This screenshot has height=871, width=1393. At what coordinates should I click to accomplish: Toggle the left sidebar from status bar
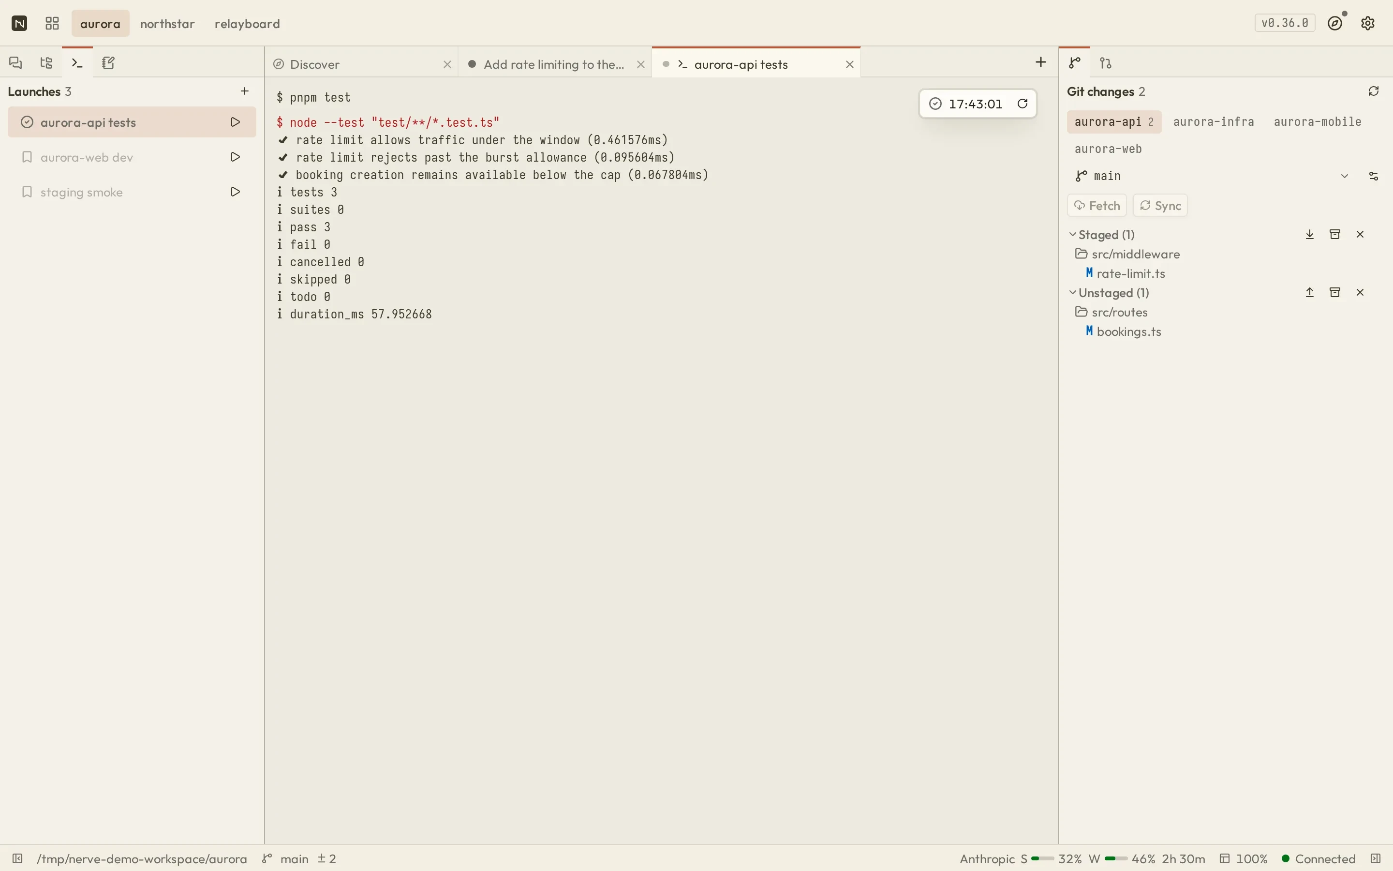coord(18,859)
